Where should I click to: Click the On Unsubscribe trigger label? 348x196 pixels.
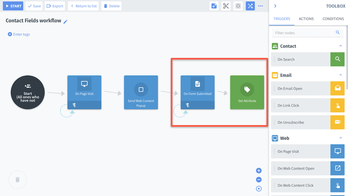coord(291,122)
